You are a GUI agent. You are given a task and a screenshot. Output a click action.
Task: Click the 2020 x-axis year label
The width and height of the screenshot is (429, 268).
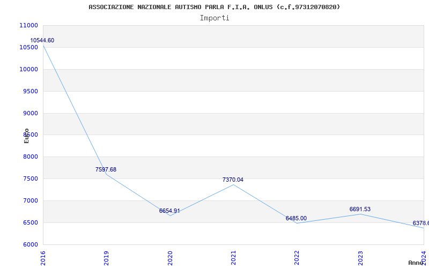click(170, 258)
